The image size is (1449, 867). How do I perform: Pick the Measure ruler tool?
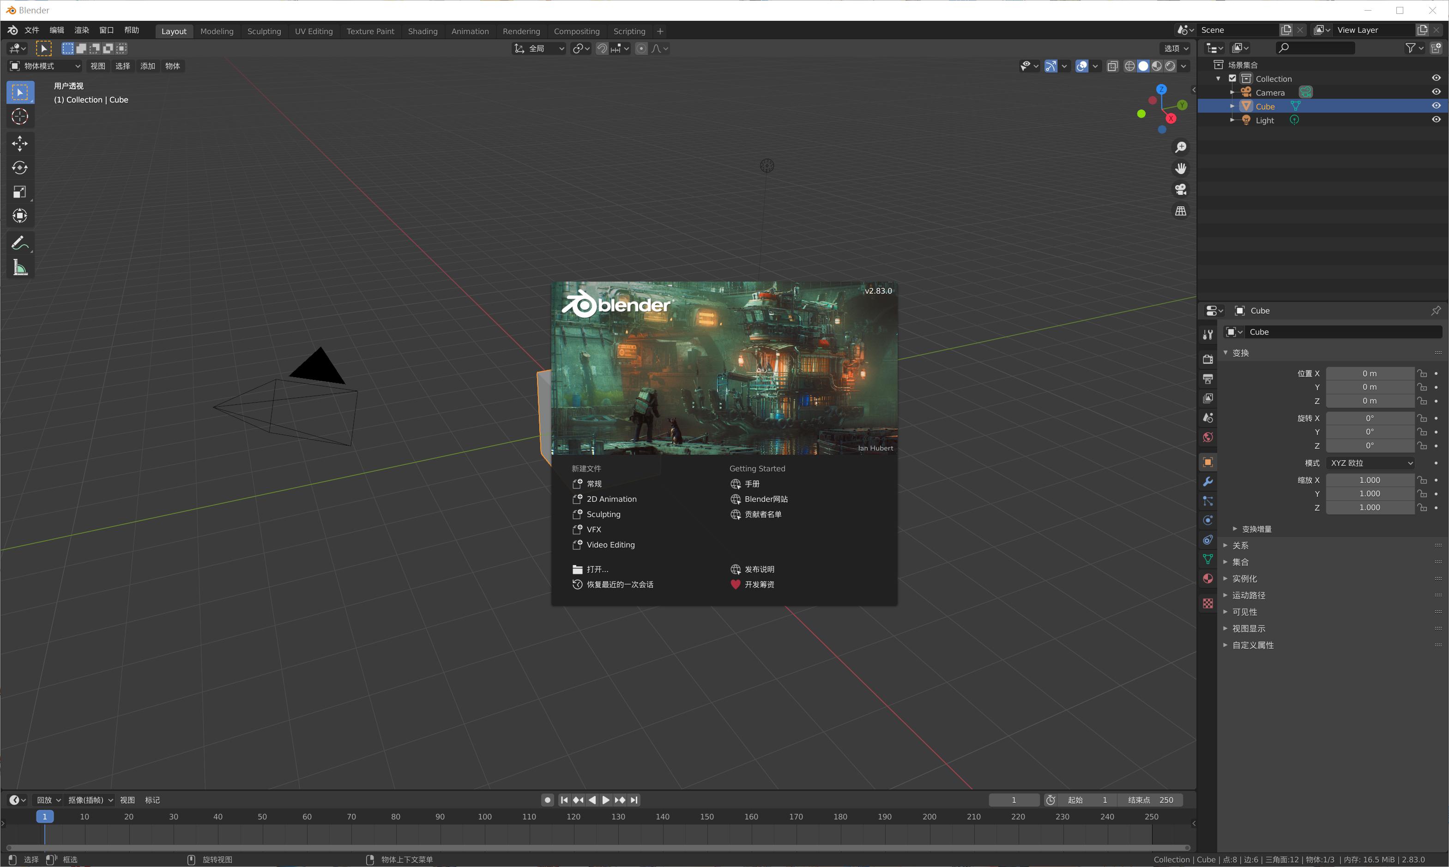pos(20,268)
